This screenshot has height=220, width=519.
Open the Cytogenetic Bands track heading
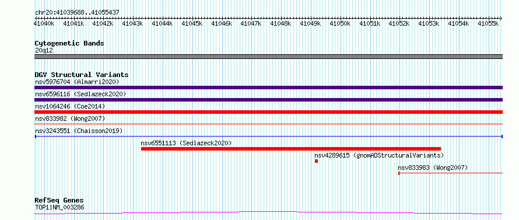click(69, 43)
